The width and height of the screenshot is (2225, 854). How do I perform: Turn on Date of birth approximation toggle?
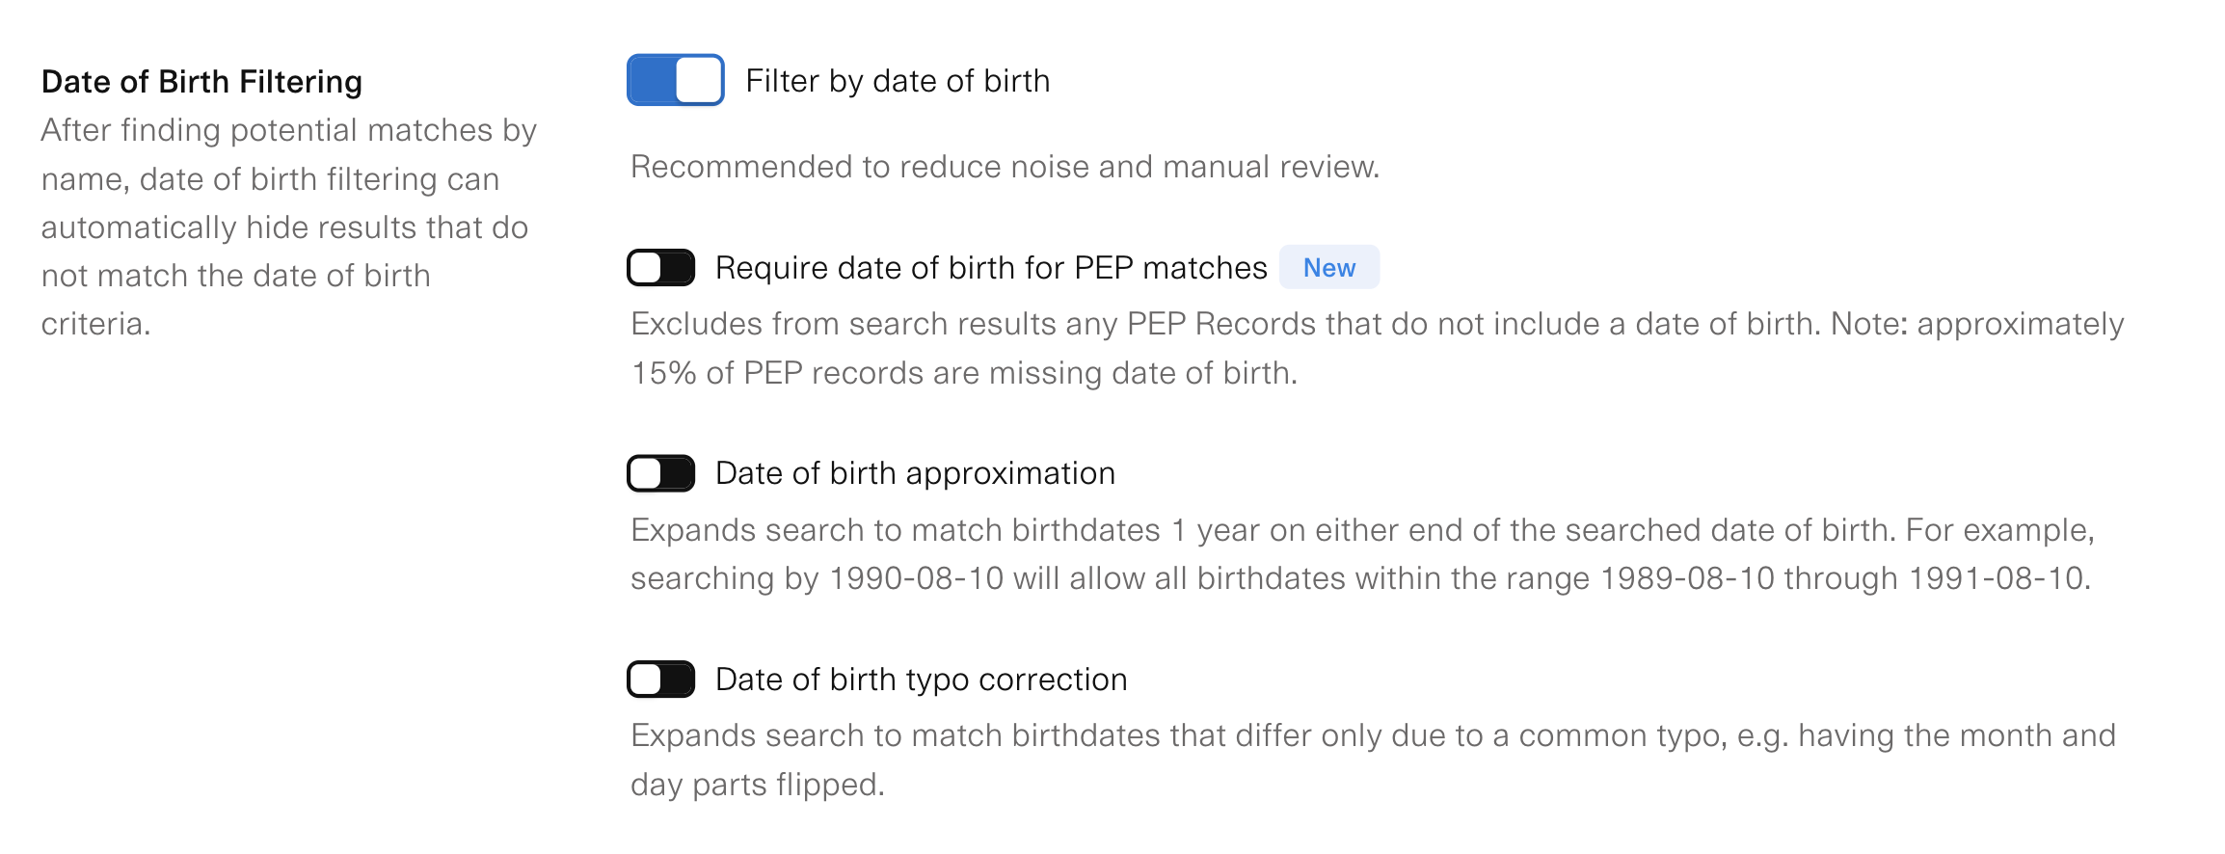tap(661, 473)
